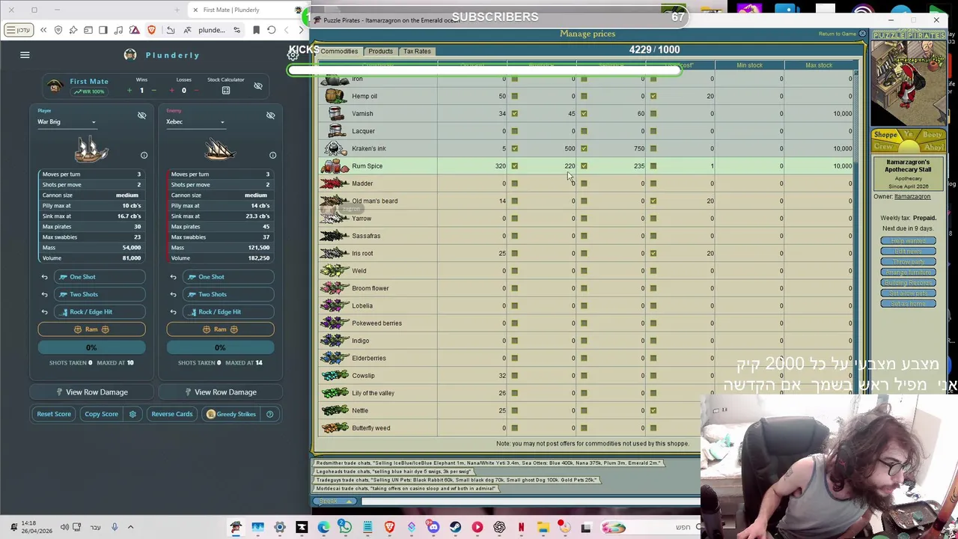Screen dimensions: 958x539
Task: Hide the Enemy ship panel
Action: pyautogui.click(x=270, y=115)
